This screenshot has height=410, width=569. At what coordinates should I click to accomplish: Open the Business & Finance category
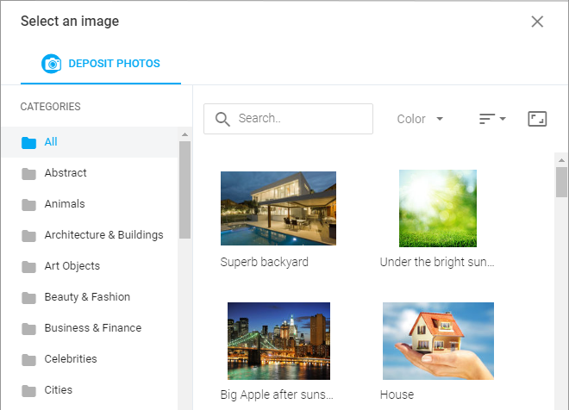[x=90, y=328]
